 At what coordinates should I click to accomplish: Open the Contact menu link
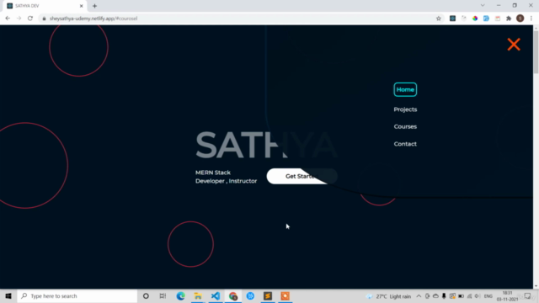click(x=405, y=144)
